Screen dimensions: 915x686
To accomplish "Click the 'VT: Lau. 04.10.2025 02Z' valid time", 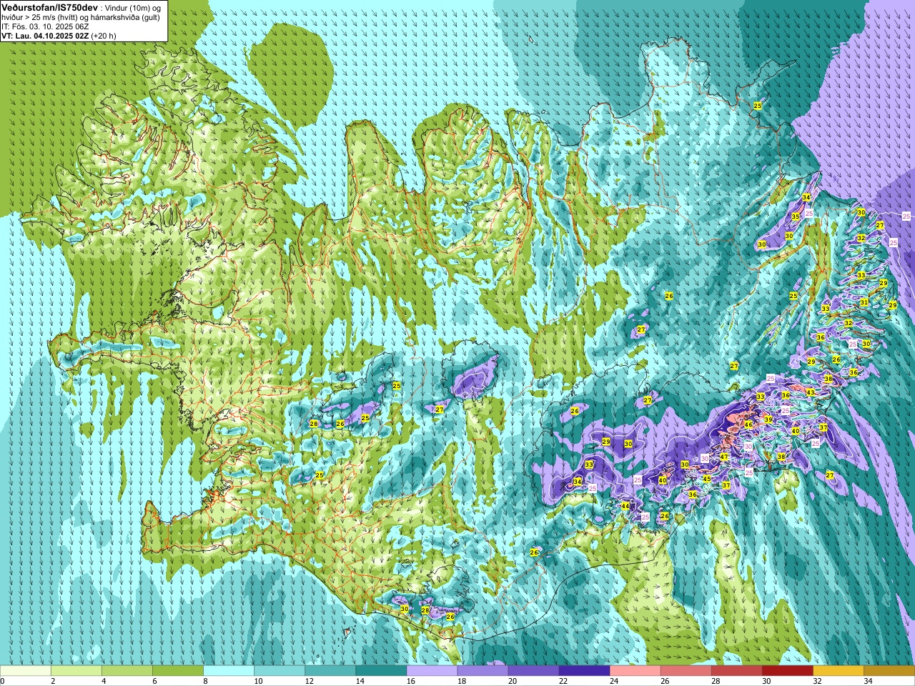I will 46,36.
